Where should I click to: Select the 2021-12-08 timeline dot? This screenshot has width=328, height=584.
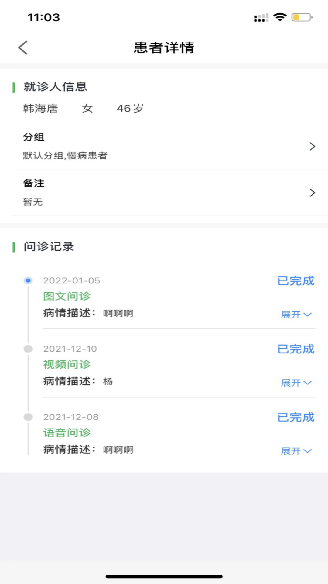pyautogui.click(x=28, y=417)
